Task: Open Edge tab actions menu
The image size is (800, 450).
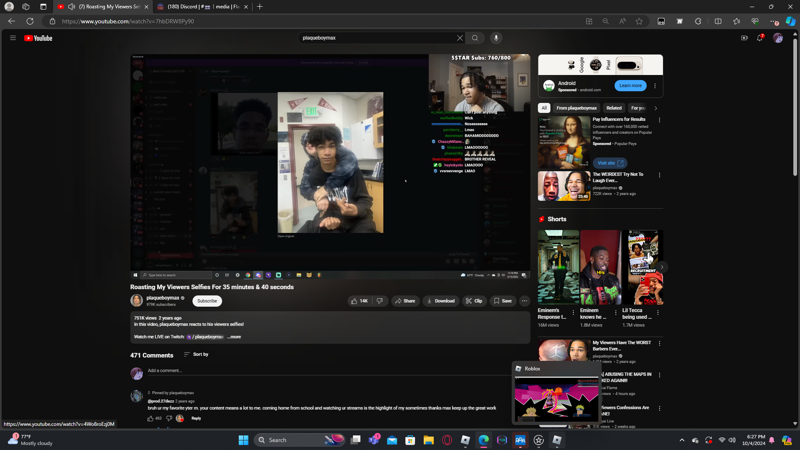Action: [x=43, y=7]
